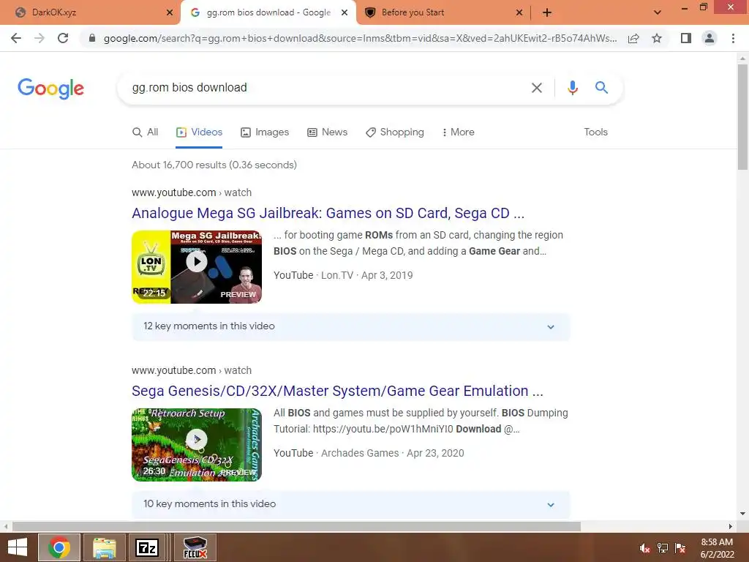749x562 pixels.
Task: Close the Google search tab
Action: 345,12
